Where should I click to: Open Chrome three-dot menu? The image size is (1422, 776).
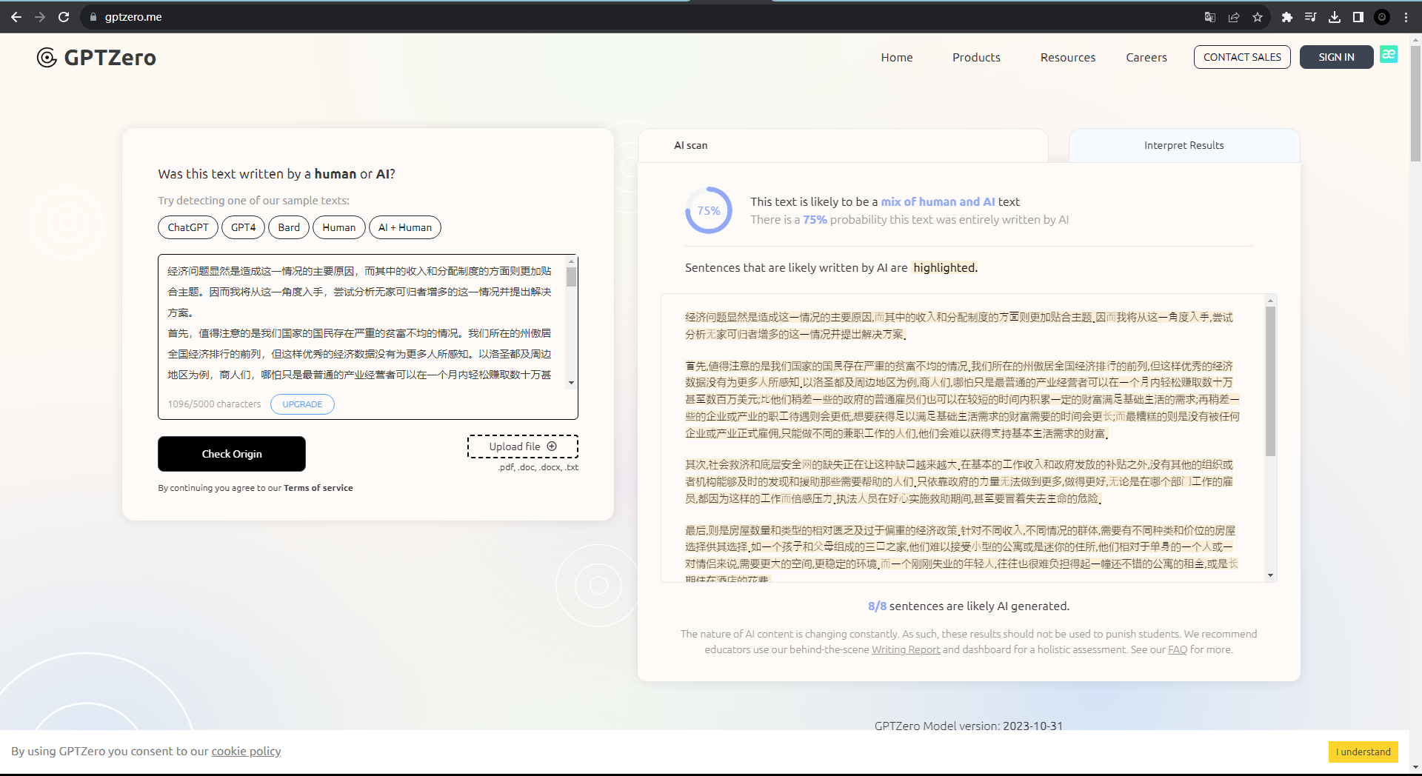[x=1406, y=17]
